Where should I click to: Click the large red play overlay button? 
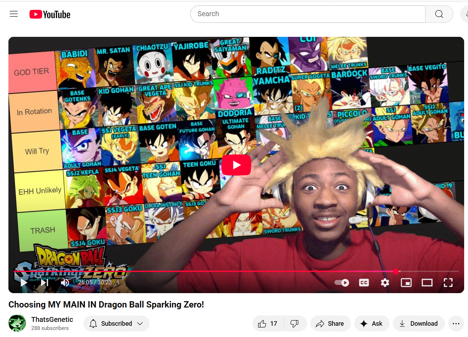click(x=236, y=165)
